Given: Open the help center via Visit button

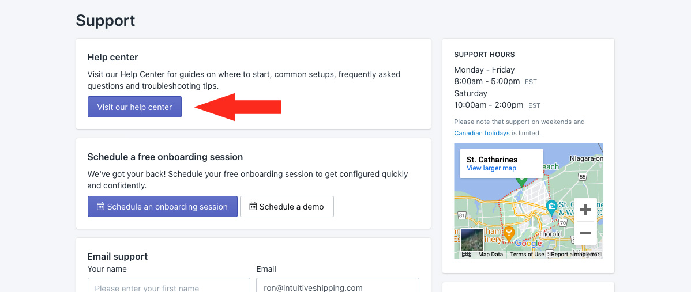Looking at the screenshot, I should pos(134,107).
